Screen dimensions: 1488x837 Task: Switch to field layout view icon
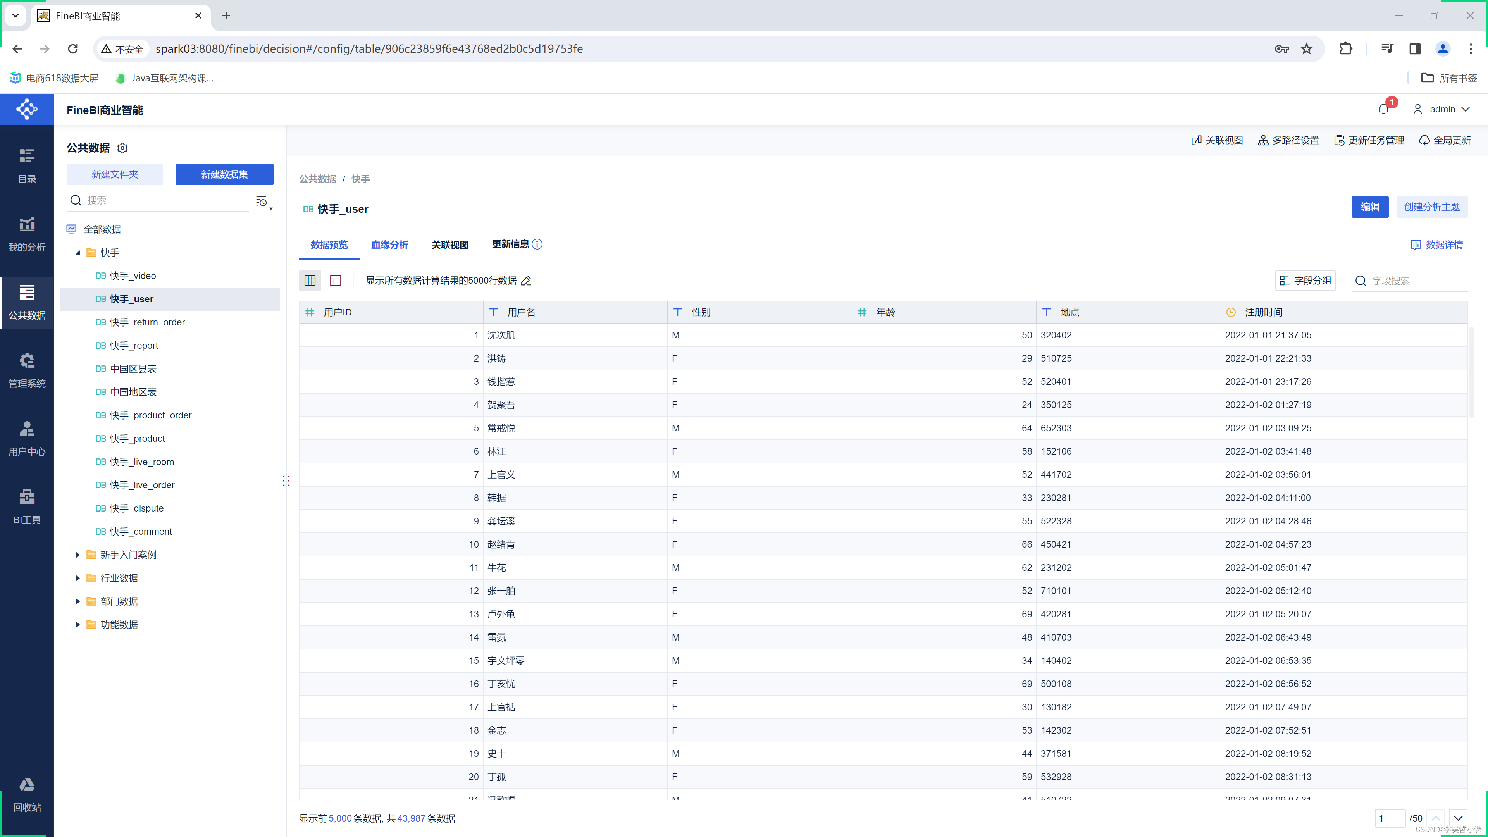(336, 280)
